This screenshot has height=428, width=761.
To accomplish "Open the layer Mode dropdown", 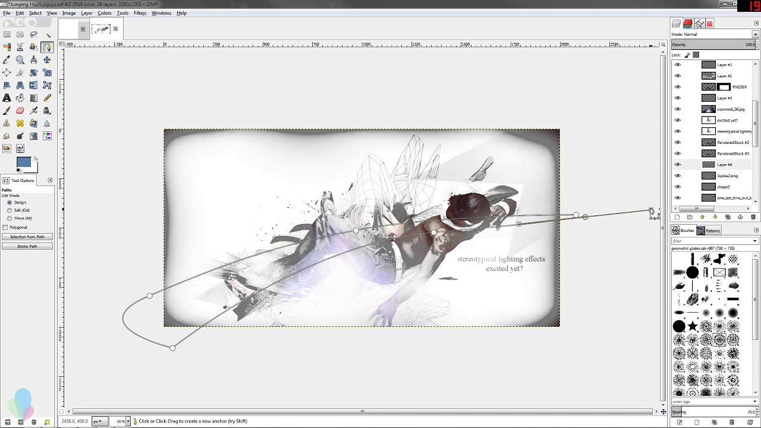I will tap(756, 34).
